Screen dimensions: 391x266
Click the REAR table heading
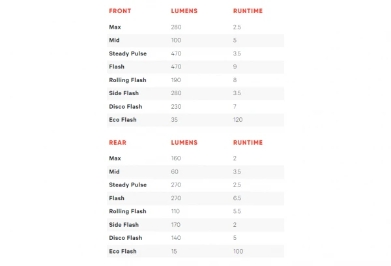pos(118,142)
